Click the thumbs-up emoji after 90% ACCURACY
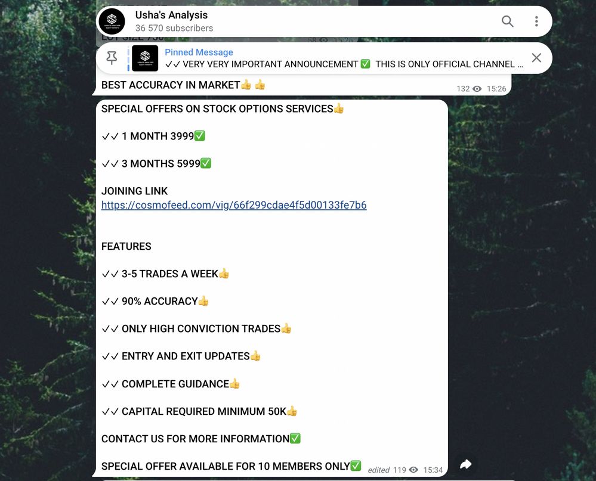 click(203, 301)
